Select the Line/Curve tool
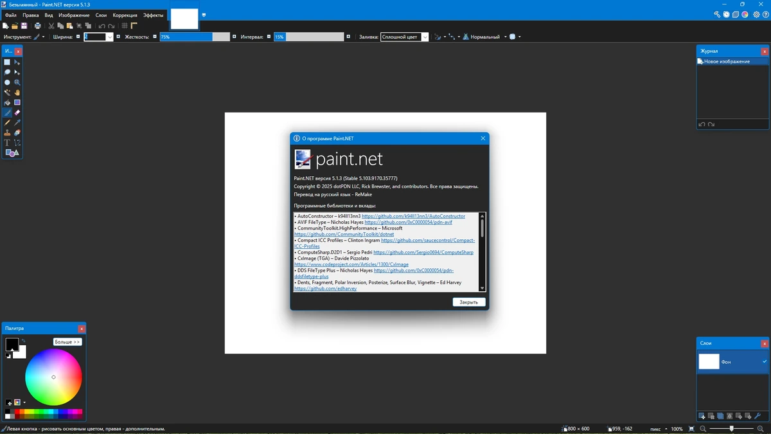Image resolution: width=771 pixels, height=434 pixels. 17,143
